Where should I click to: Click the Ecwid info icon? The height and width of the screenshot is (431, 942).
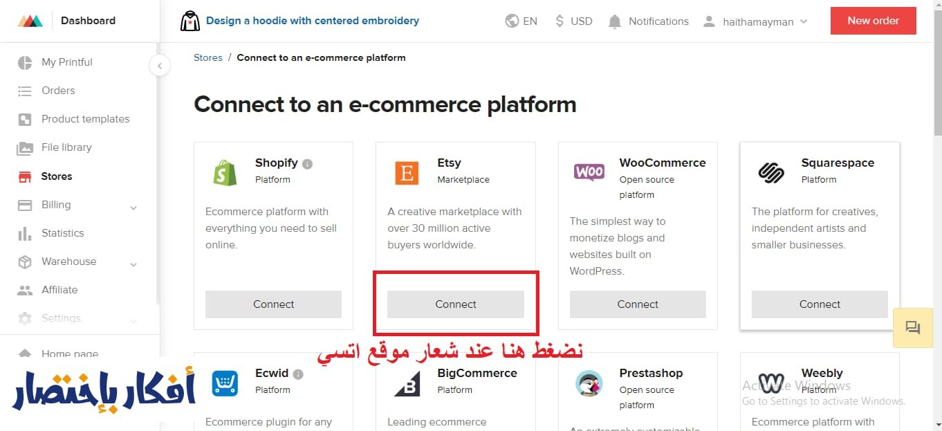coord(298,374)
